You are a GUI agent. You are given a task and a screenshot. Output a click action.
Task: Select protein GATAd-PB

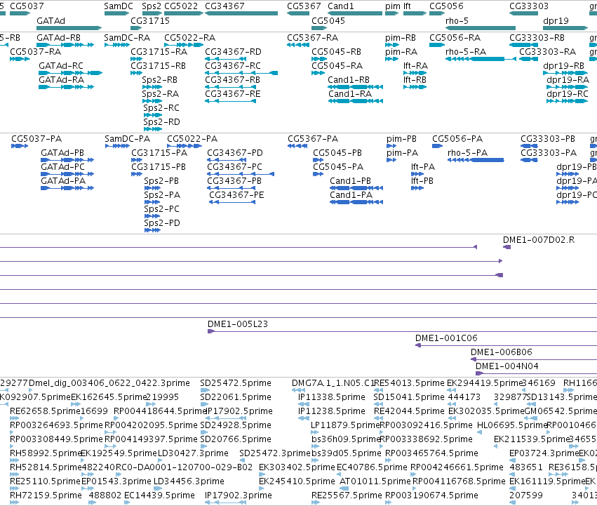click(x=62, y=153)
